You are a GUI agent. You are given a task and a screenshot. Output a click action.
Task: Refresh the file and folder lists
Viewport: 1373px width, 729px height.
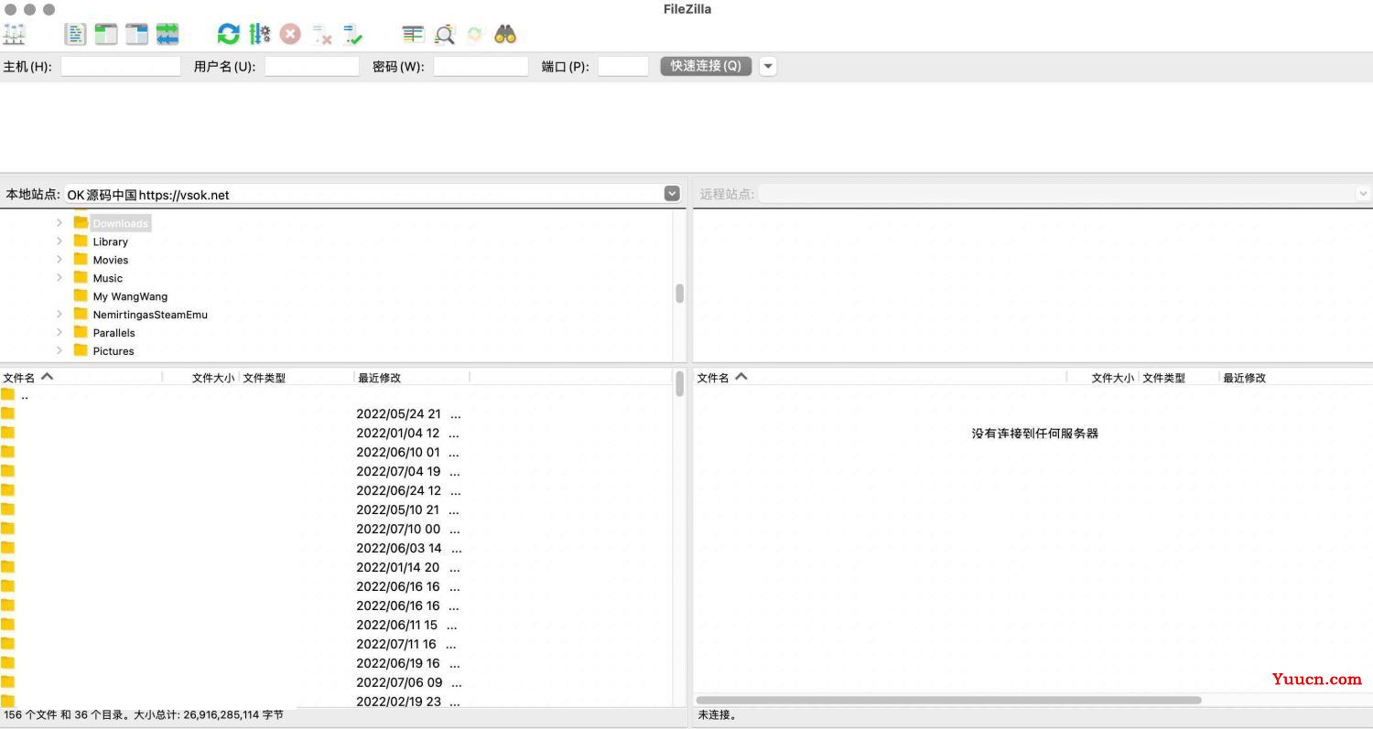(228, 35)
